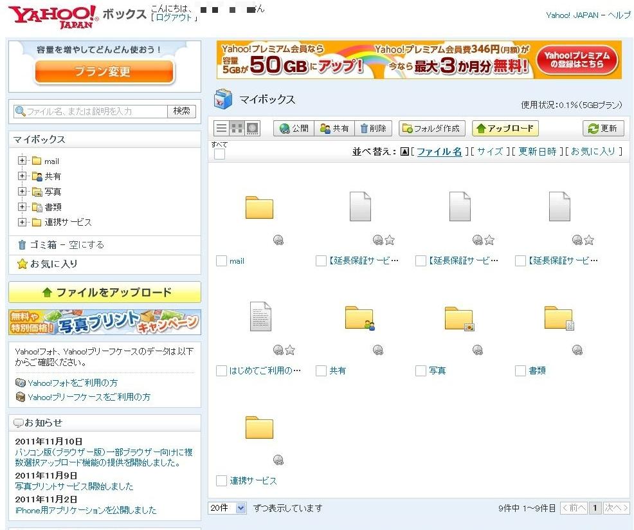This screenshot has width=634, height=530.
Task: Tick the checkbox for はじめてご利用の file
Action: pyautogui.click(x=221, y=370)
